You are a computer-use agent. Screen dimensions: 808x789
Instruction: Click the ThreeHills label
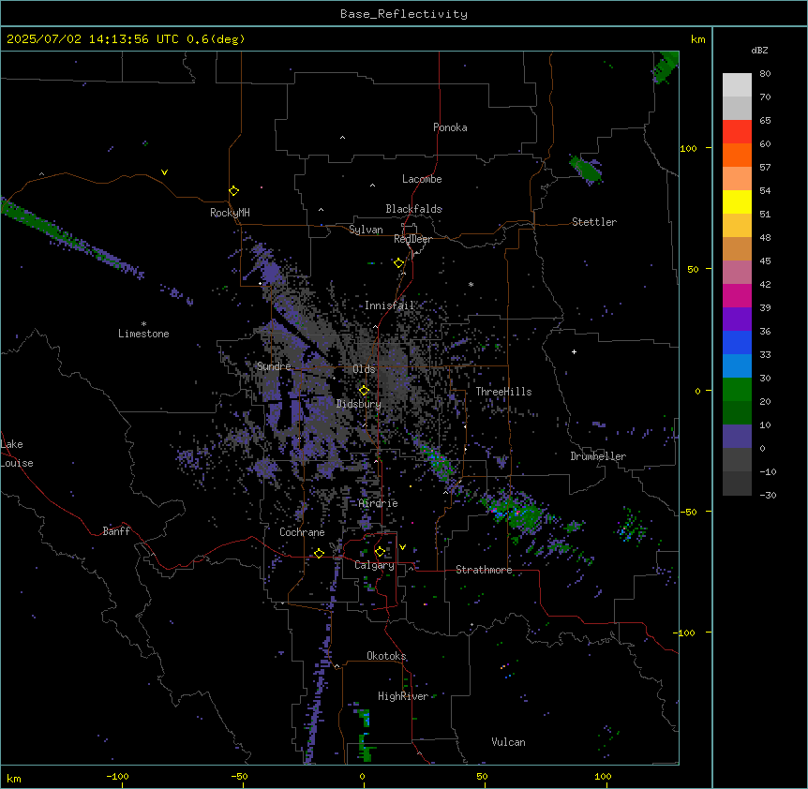click(x=503, y=392)
